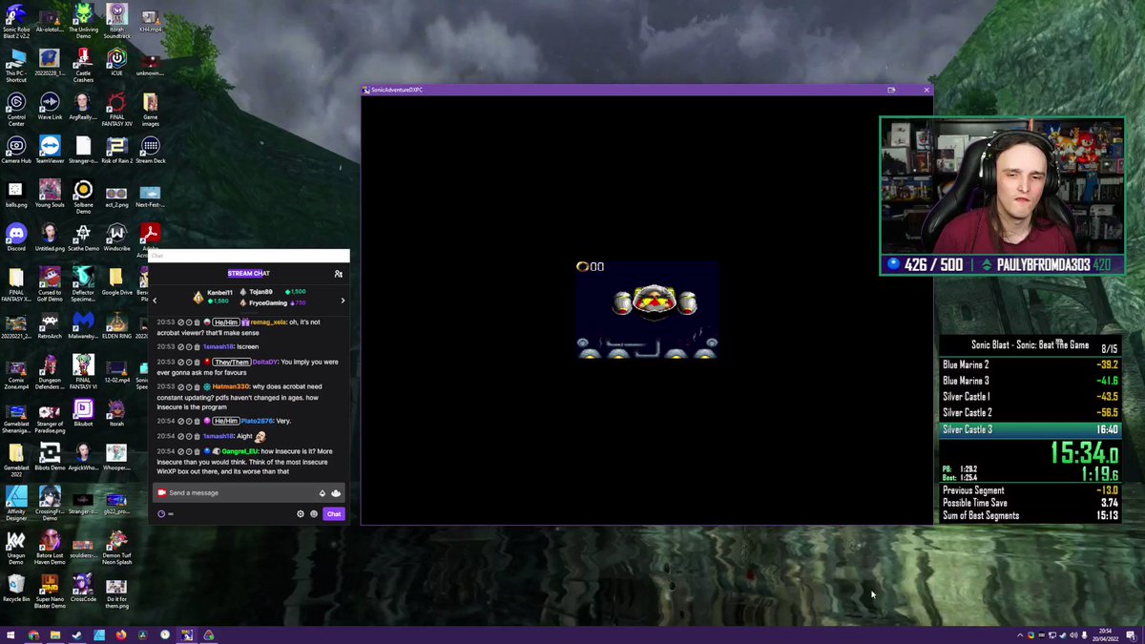Open Recycle Bin on desktop

[16, 589]
